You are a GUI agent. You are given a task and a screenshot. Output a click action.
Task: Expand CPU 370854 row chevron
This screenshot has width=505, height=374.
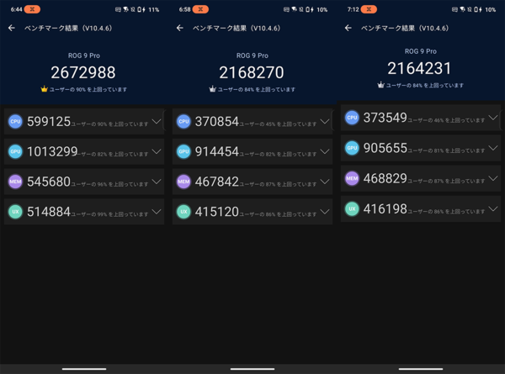pyautogui.click(x=325, y=122)
